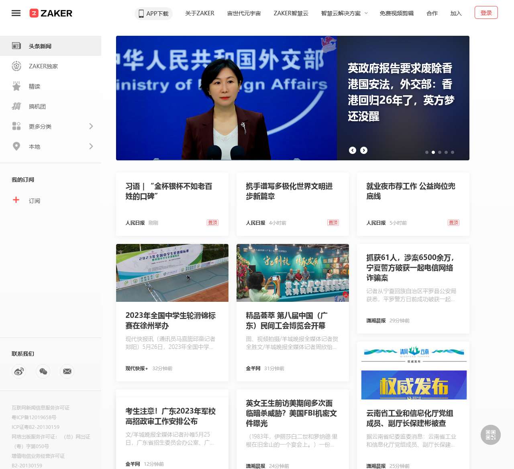Select first carousel dot indicator
The width and height of the screenshot is (514, 469).
427,152
